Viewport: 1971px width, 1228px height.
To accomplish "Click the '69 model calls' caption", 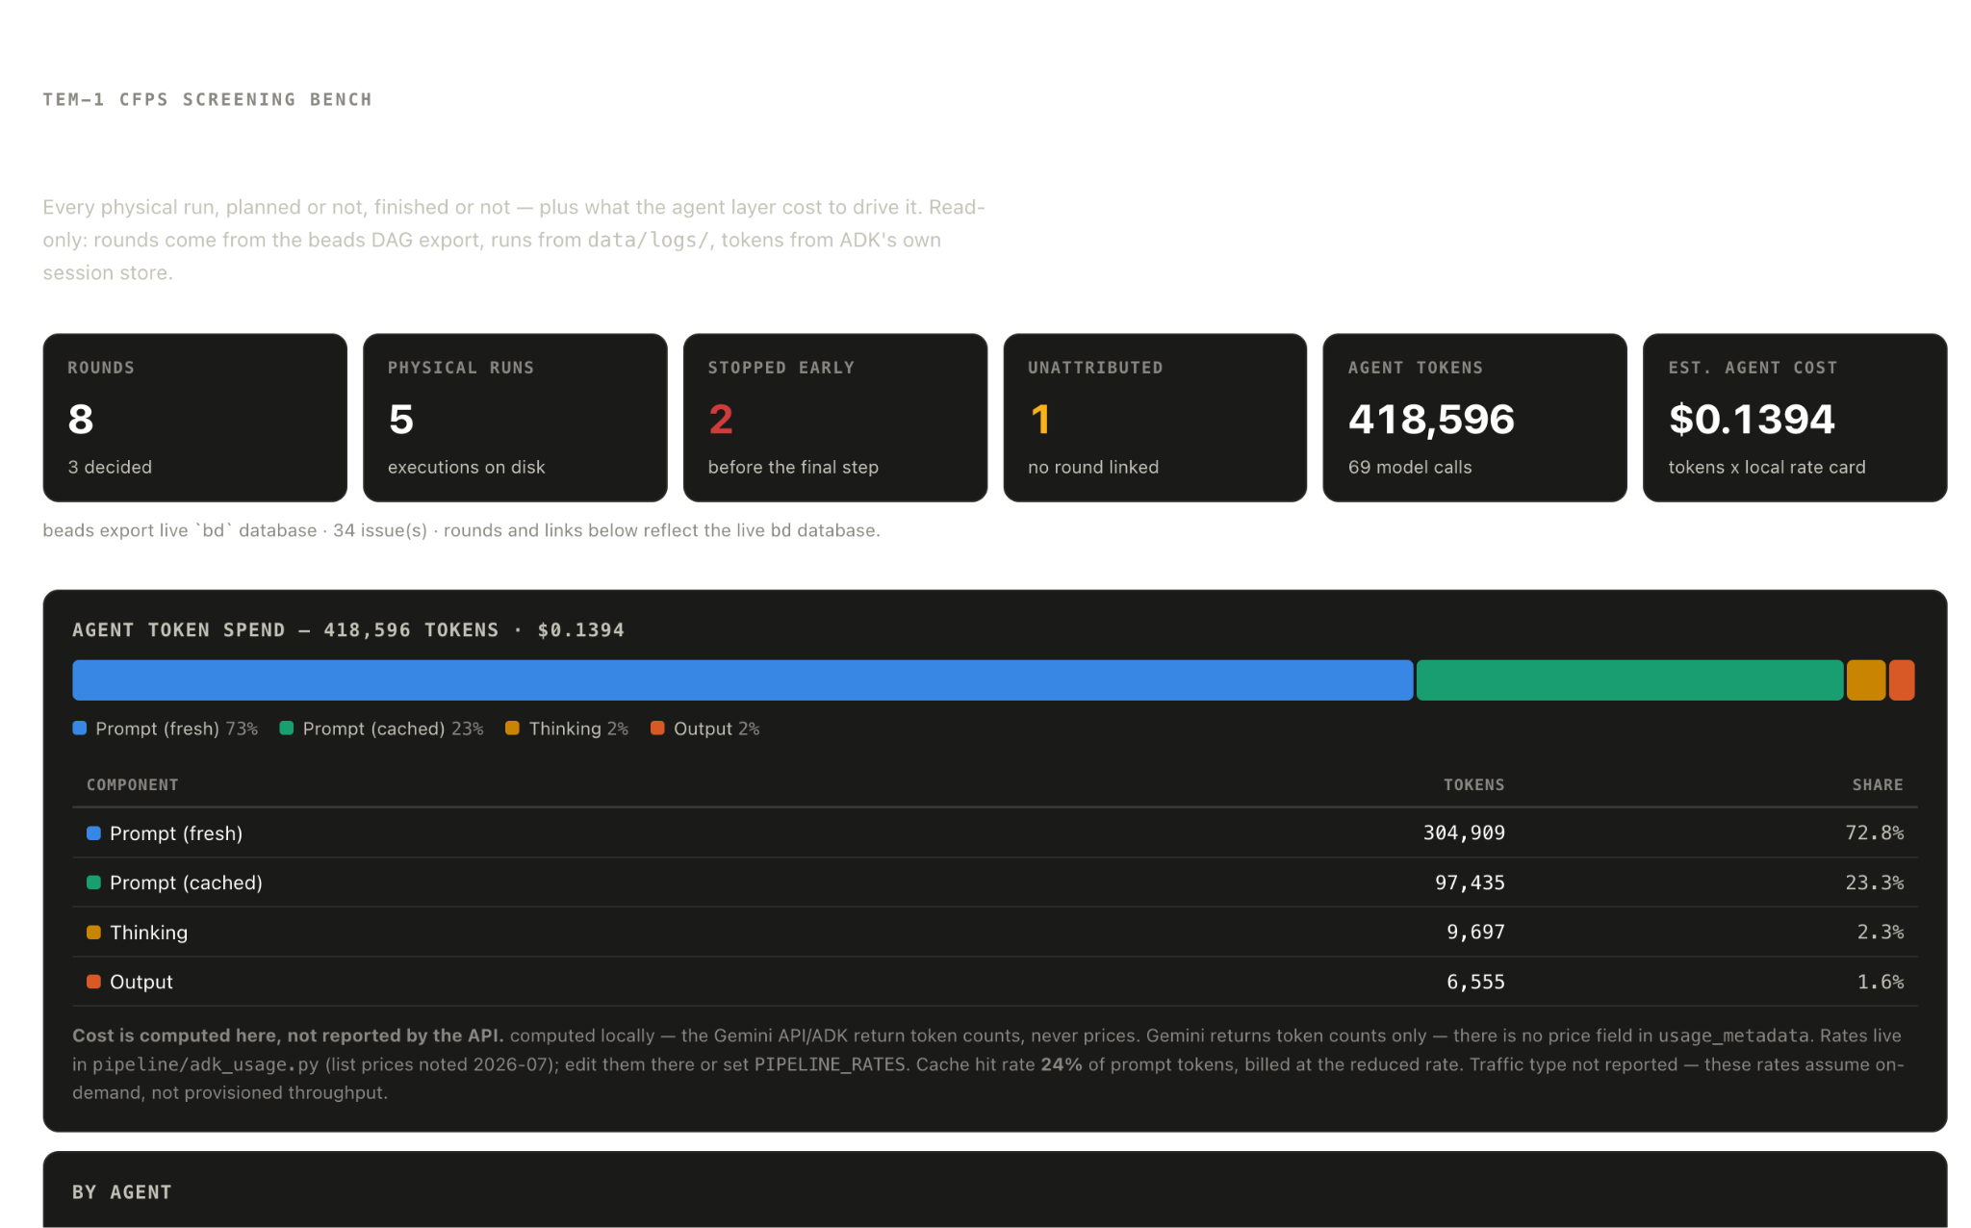I will tap(1410, 467).
